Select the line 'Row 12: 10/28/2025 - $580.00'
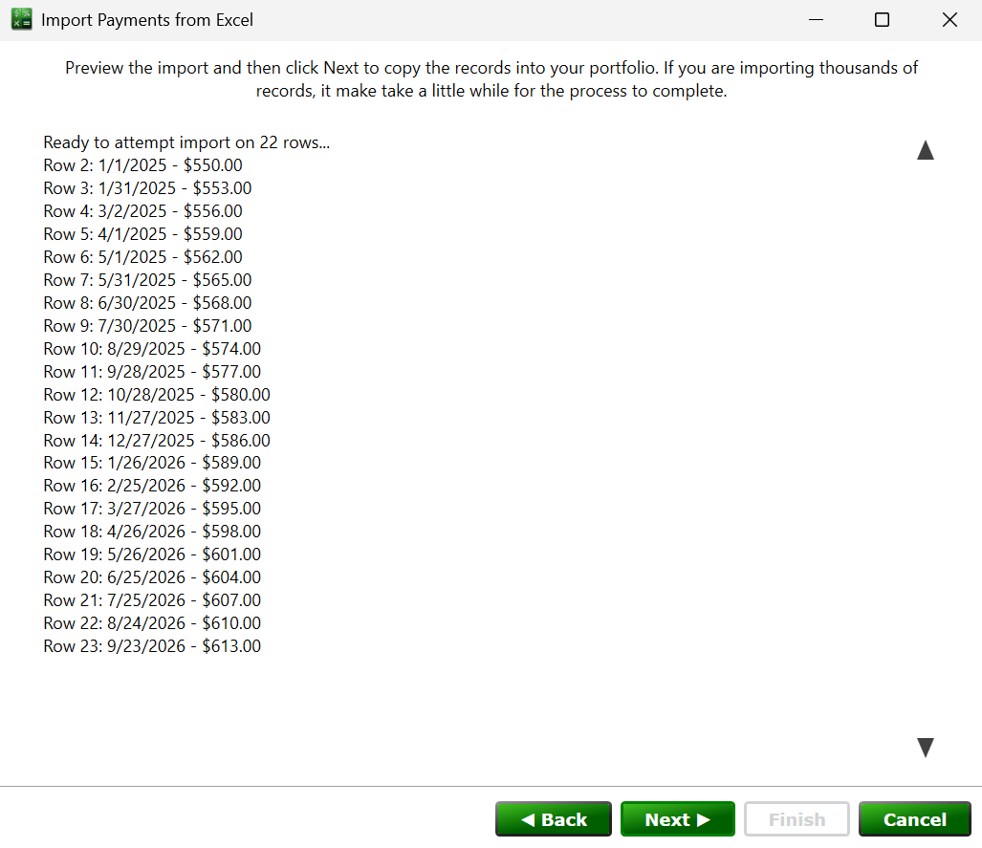 [x=157, y=395]
